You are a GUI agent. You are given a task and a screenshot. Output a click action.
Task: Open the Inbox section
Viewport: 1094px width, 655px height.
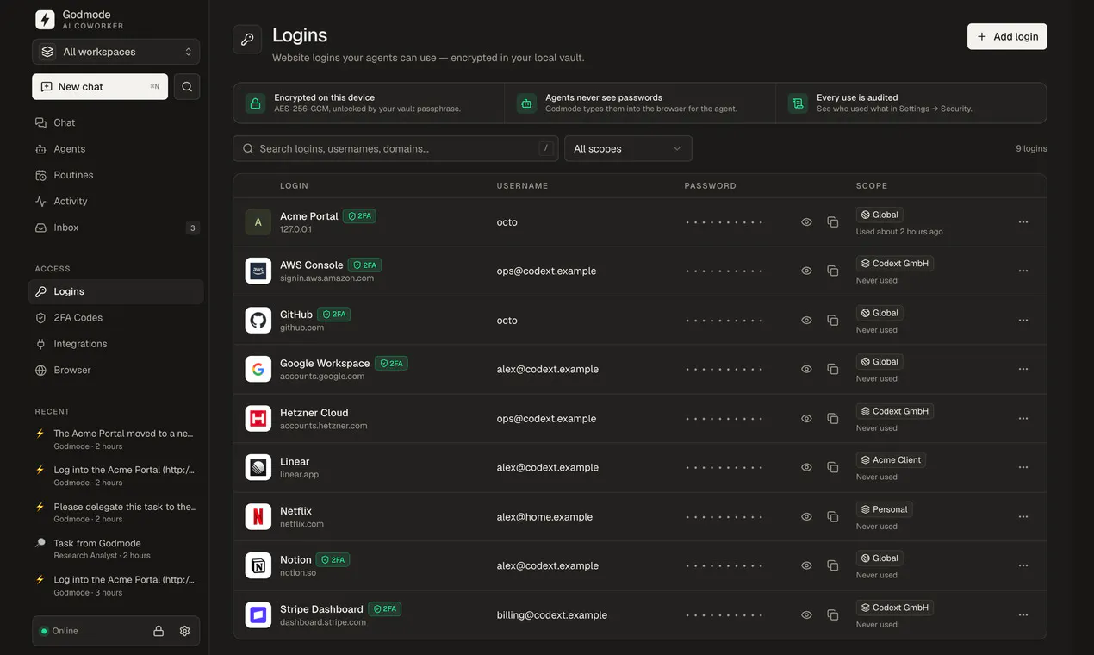[x=116, y=228]
